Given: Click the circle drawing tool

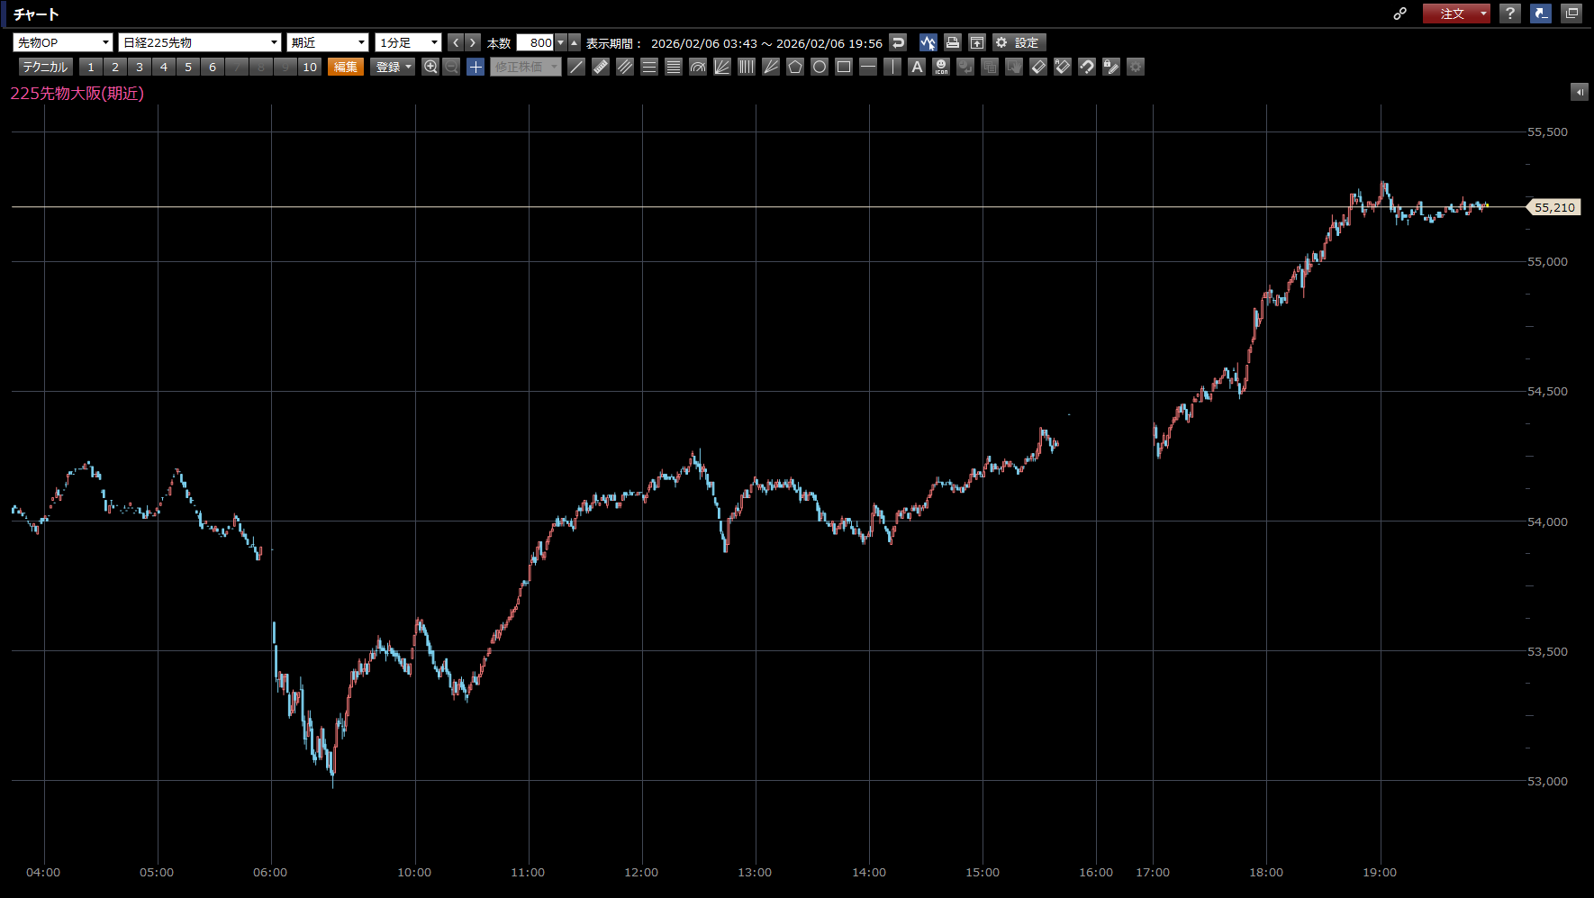Looking at the screenshot, I should coord(820,67).
